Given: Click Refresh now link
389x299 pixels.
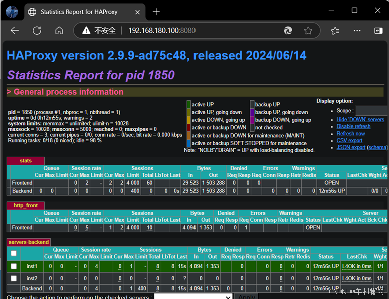Looking at the screenshot, I should pyautogui.click(x=350, y=133).
